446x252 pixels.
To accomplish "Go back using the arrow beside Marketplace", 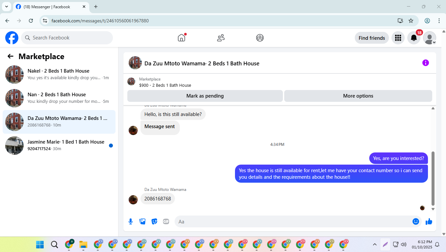I will tap(11, 56).
